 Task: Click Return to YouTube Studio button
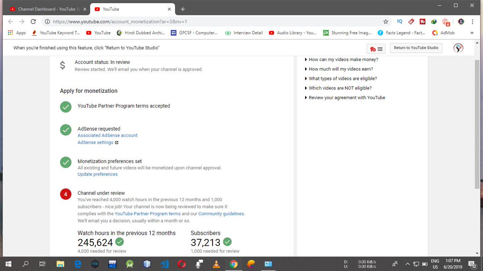(416, 48)
